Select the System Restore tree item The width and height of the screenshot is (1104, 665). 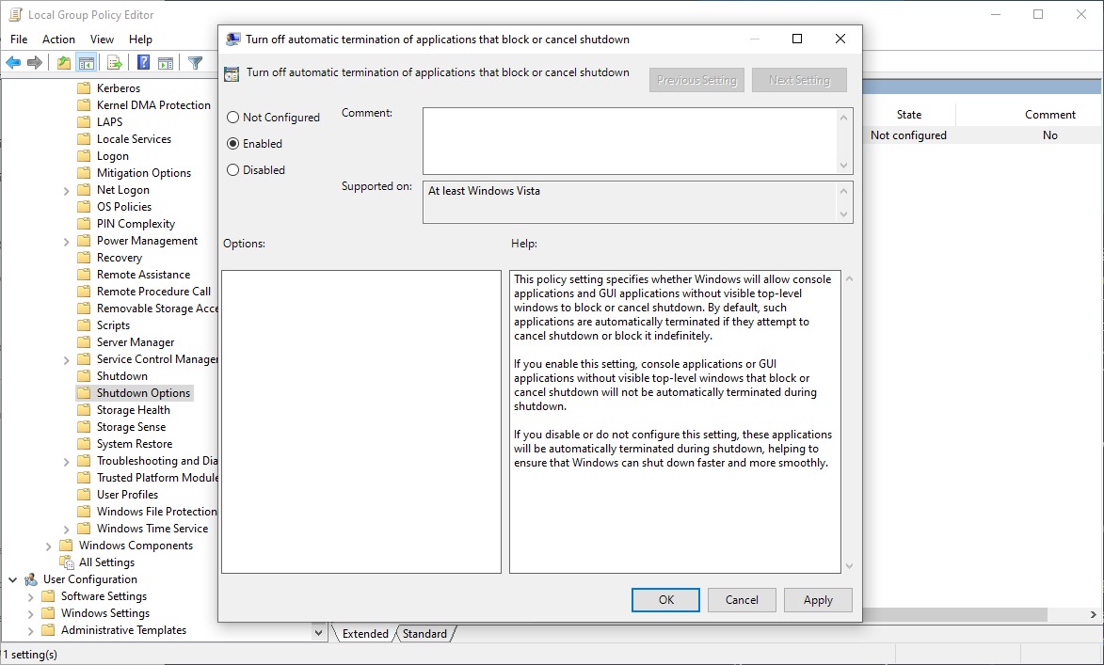[135, 444]
